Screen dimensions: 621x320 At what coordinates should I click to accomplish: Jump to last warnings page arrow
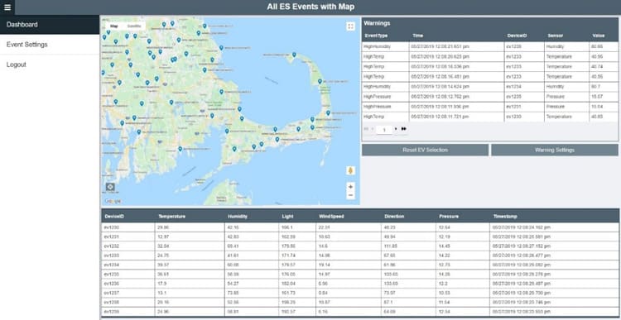click(403, 129)
